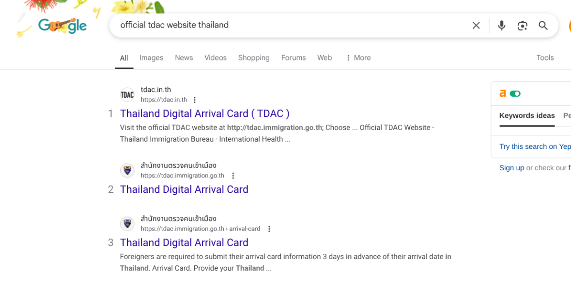The height and width of the screenshot is (290, 571).
Task: Open three-dot menu beside tdac.in.th URL
Action: 195,100
